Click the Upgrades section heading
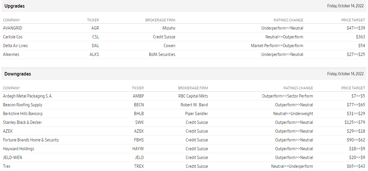This screenshot has height=171, width=368. (x=14, y=6)
